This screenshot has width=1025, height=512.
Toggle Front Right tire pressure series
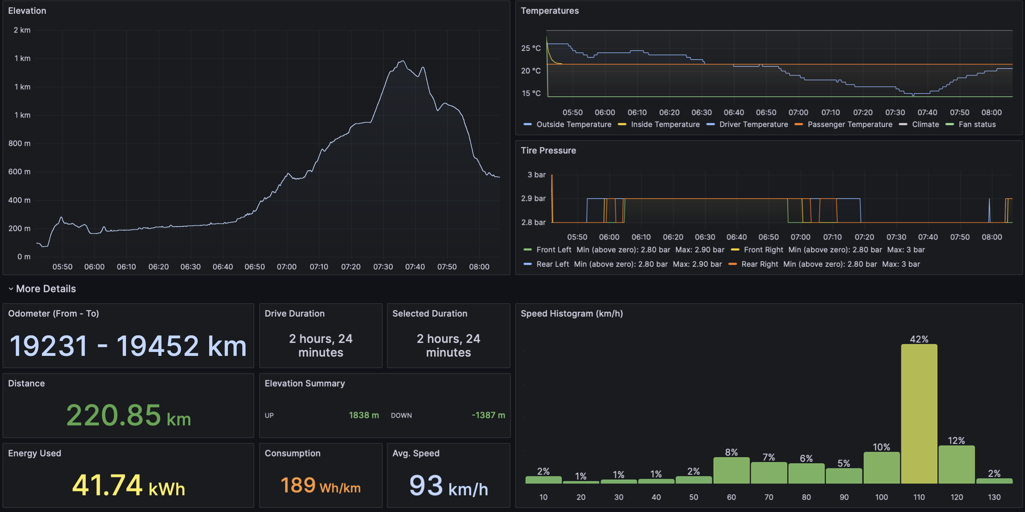(763, 250)
